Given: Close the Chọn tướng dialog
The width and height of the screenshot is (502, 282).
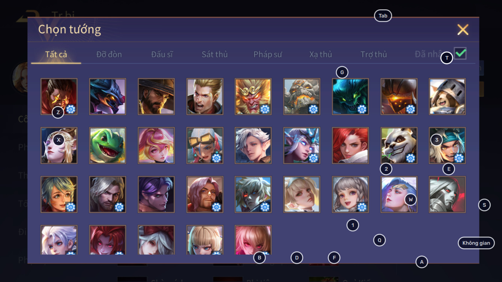Looking at the screenshot, I should (463, 30).
